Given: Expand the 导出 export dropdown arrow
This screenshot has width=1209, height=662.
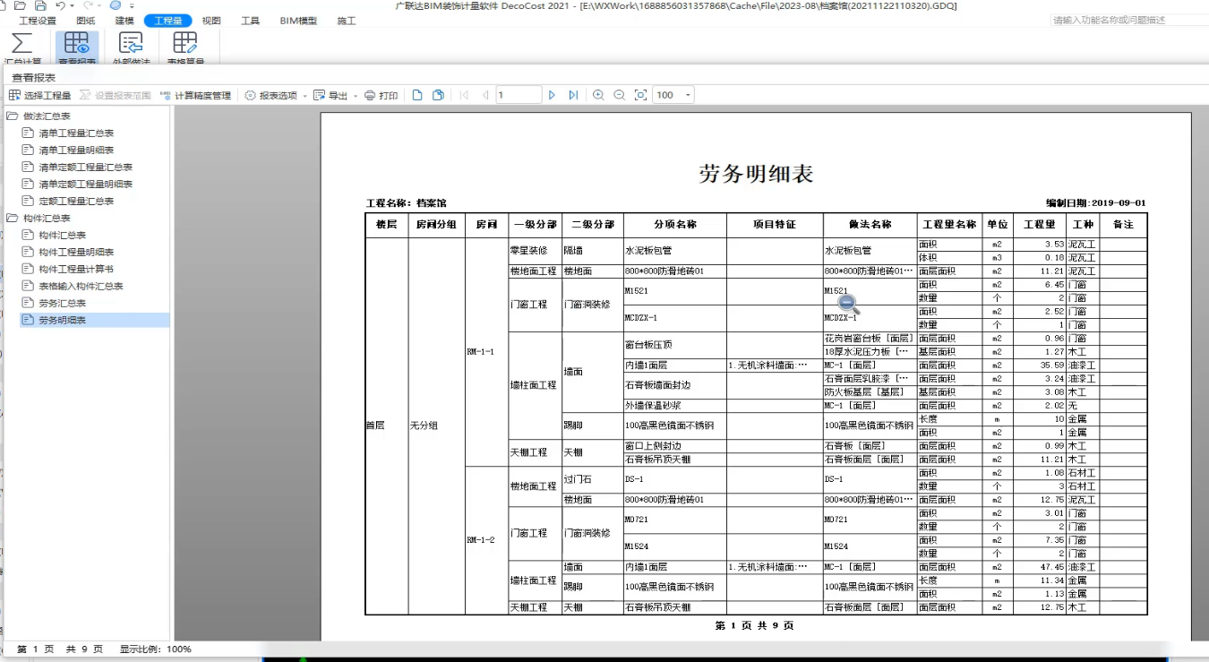Looking at the screenshot, I should coord(356,96).
